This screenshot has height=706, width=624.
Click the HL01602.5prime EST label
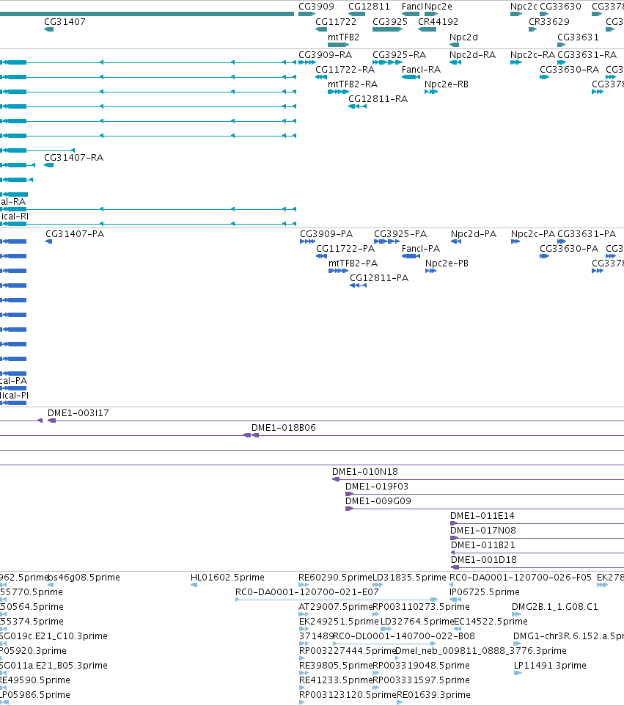(x=227, y=578)
